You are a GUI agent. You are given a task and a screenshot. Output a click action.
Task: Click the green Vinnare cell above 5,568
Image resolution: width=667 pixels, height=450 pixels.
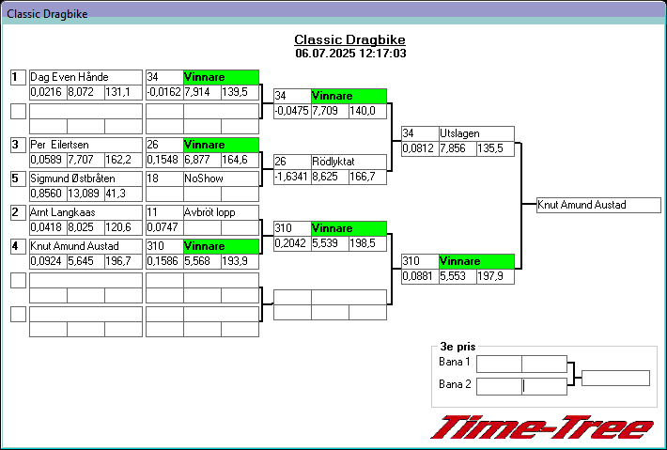click(221, 246)
